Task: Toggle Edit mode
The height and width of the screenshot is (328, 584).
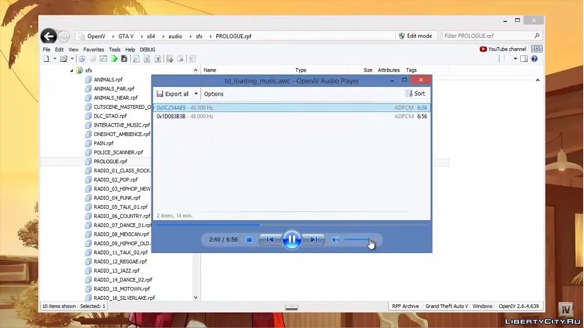Action: (x=415, y=36)
